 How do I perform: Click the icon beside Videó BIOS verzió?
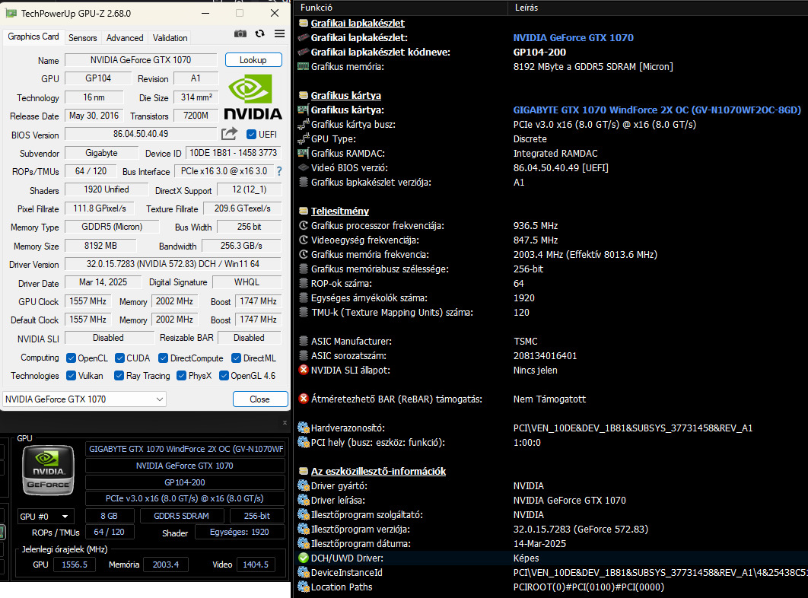304,167
